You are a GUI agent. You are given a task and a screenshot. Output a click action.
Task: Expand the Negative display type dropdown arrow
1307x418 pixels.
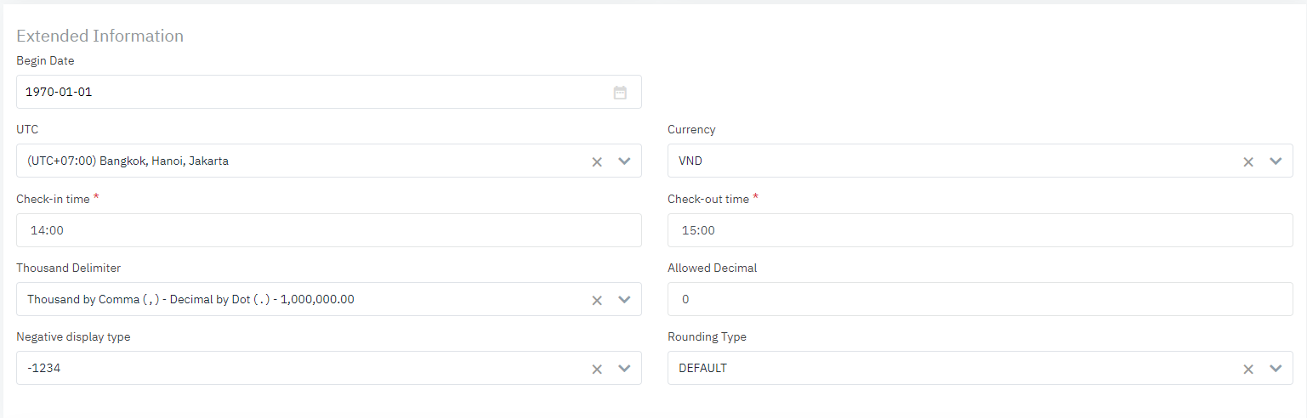[x=624, y=369]
